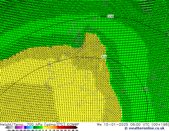Click the ECMWF model name
The height and width of the screenshot is (131, 169).
click(73, 124)
